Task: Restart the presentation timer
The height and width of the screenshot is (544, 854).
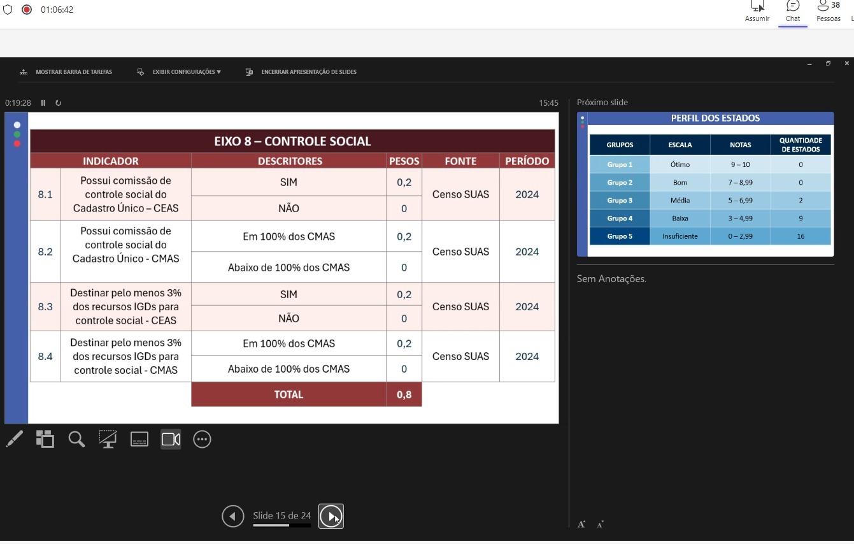Action: pyautogui.click(x=58, y=103)
